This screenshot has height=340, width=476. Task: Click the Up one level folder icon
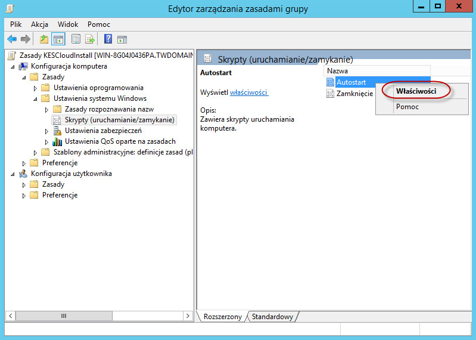(x=44, y=39)
